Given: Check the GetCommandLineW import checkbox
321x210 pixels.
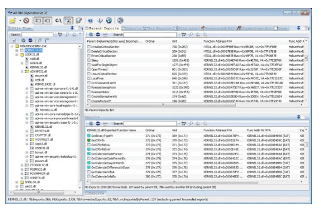Looking at the screenshot, I should point(89,83).
